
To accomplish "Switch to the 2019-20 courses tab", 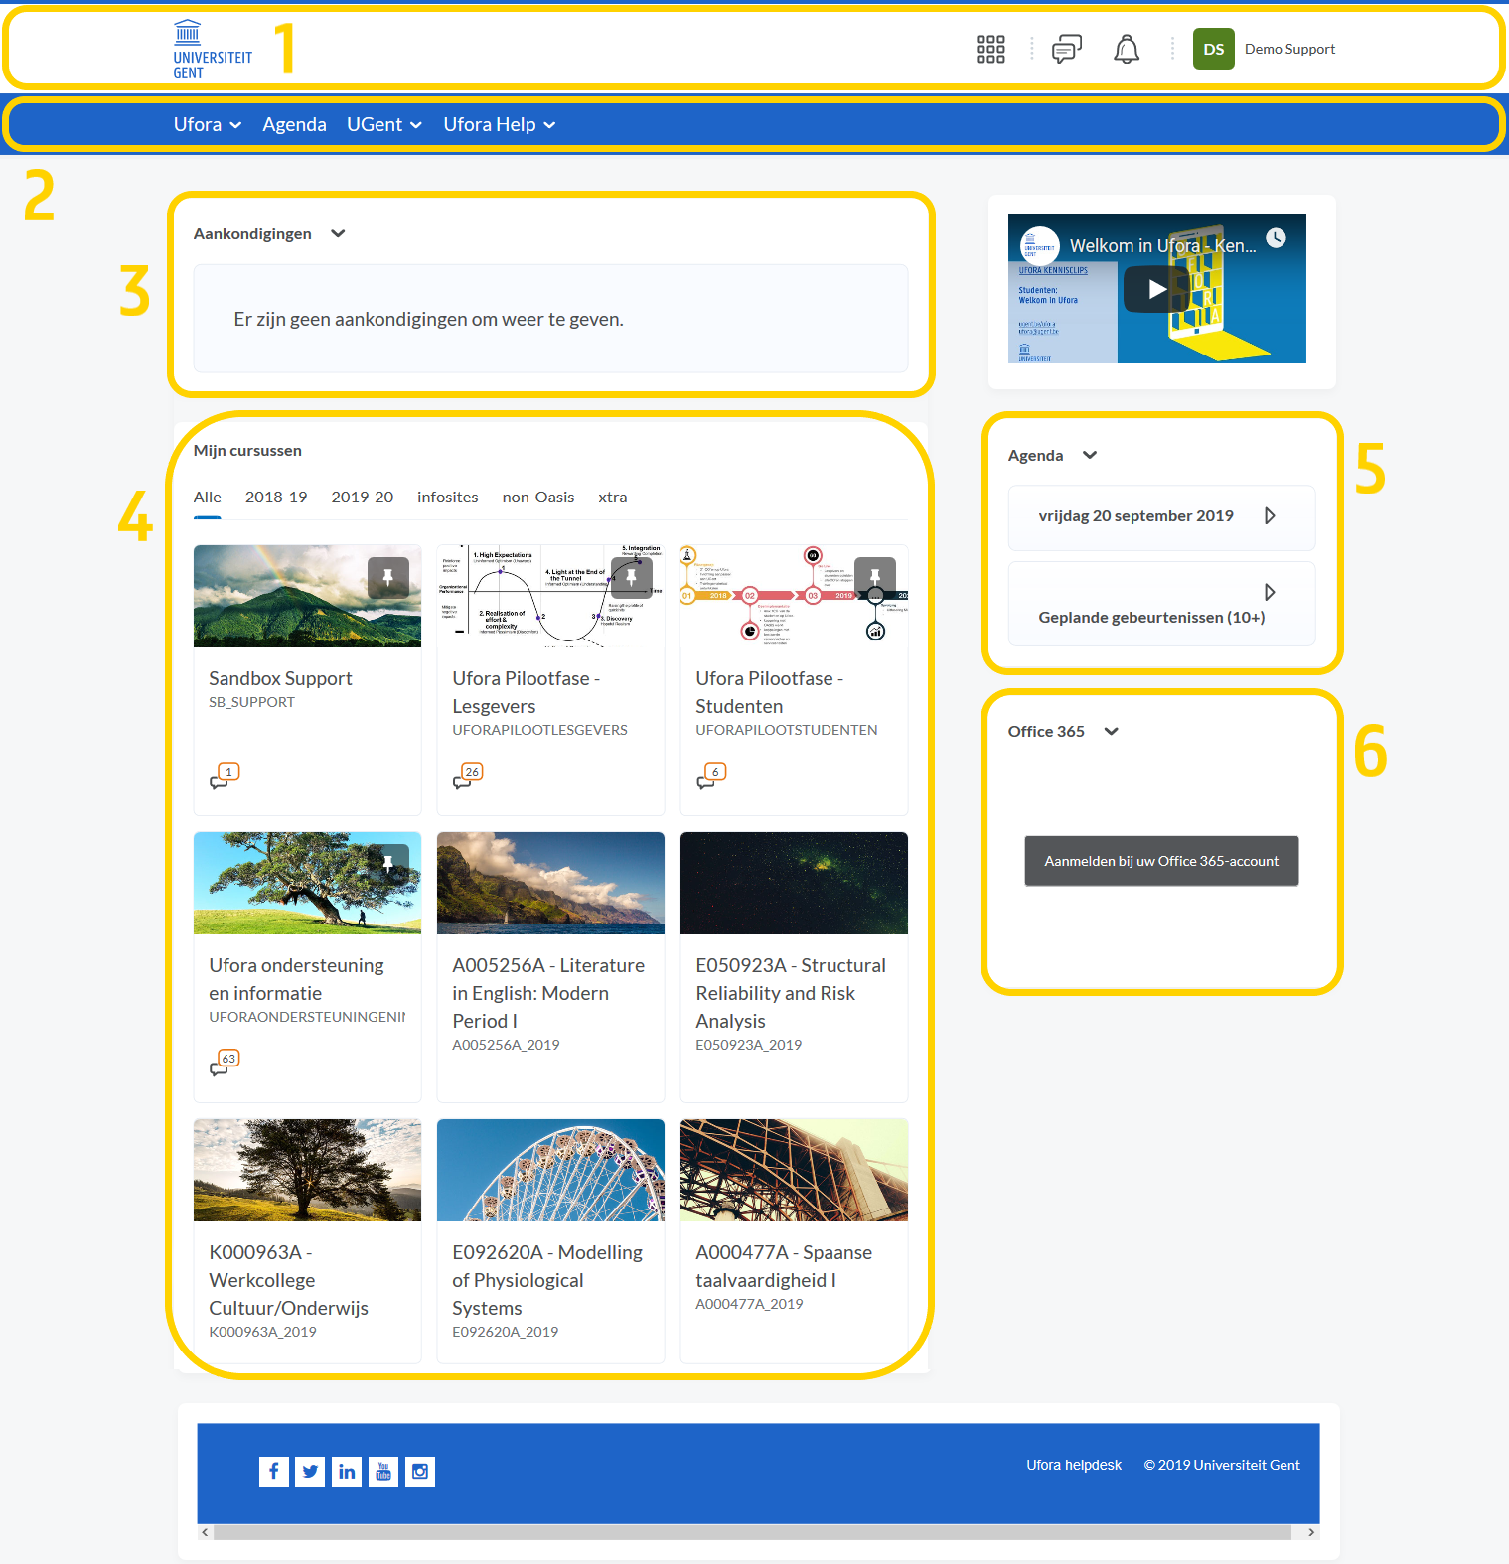I will [362, 498].
